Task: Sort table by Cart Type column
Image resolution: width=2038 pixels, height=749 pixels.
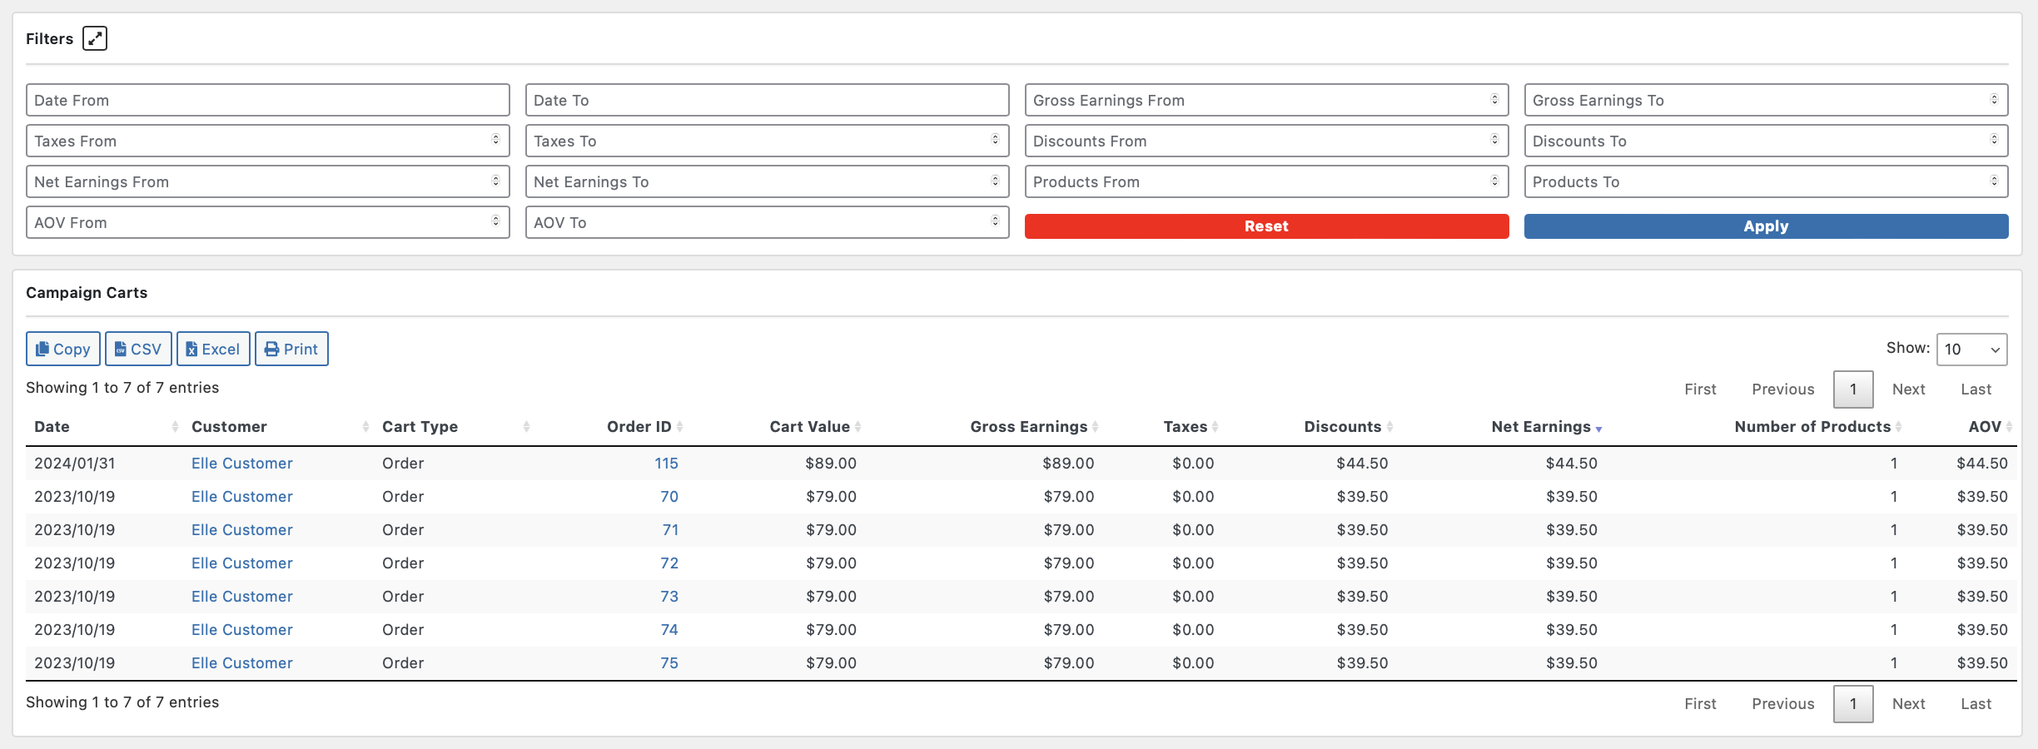Action: [x=455, y=427]
